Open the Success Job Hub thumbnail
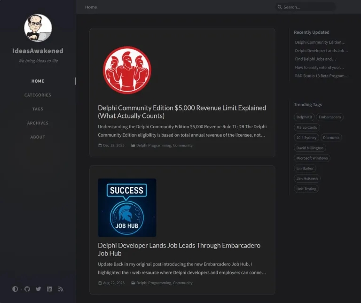 tap(127, 207)
